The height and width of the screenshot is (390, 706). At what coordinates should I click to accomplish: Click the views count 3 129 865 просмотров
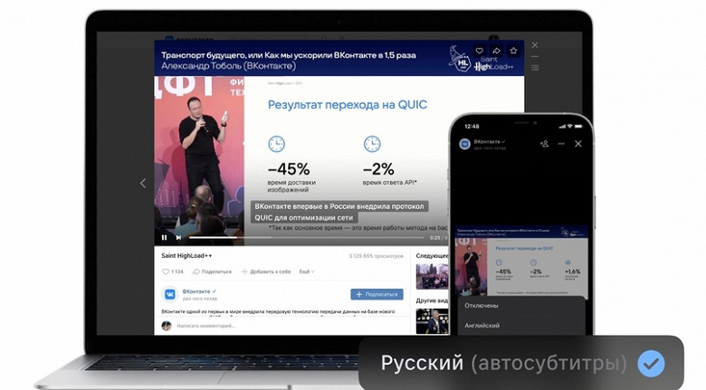point(376,256)
